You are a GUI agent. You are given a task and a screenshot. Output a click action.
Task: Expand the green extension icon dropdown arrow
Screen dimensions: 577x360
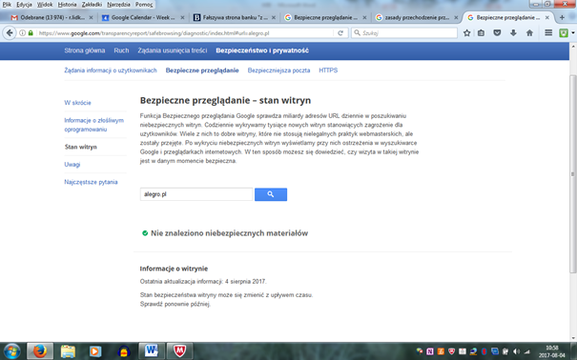coord(573,33)
